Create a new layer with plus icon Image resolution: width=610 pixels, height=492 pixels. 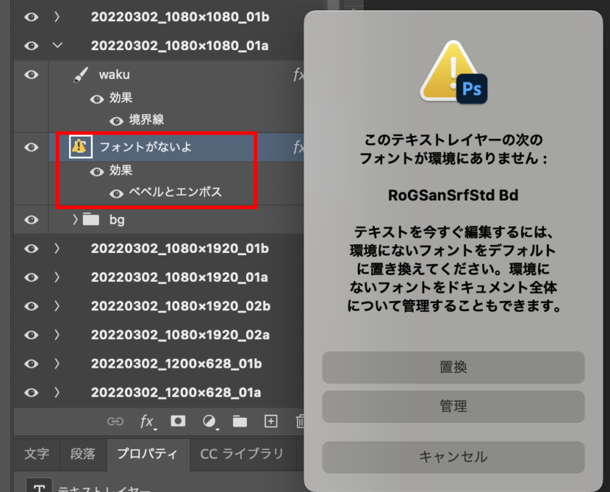[x=270, y=421]
